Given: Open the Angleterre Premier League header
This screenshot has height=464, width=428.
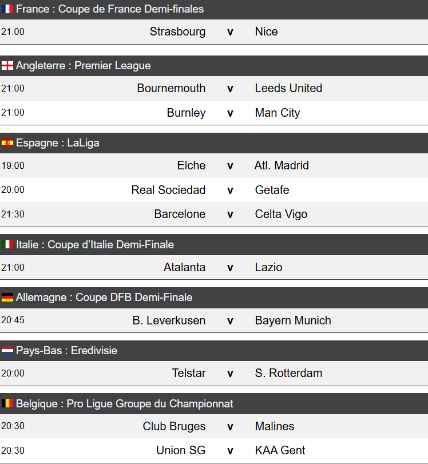Looking at the screenshot, I should (84, 66).
